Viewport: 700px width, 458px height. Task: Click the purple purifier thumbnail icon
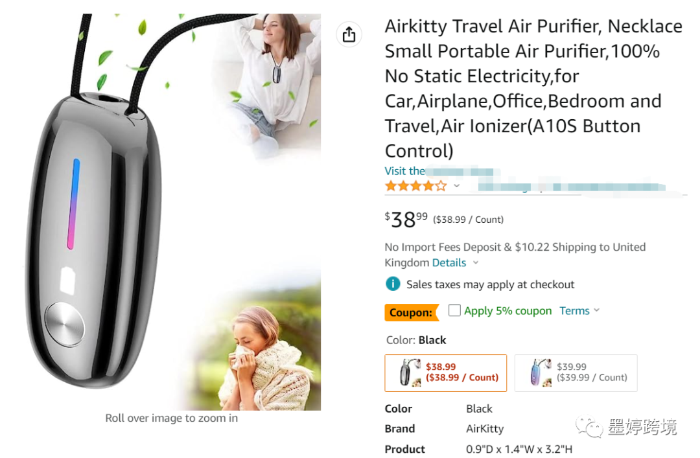click(540, 372)
